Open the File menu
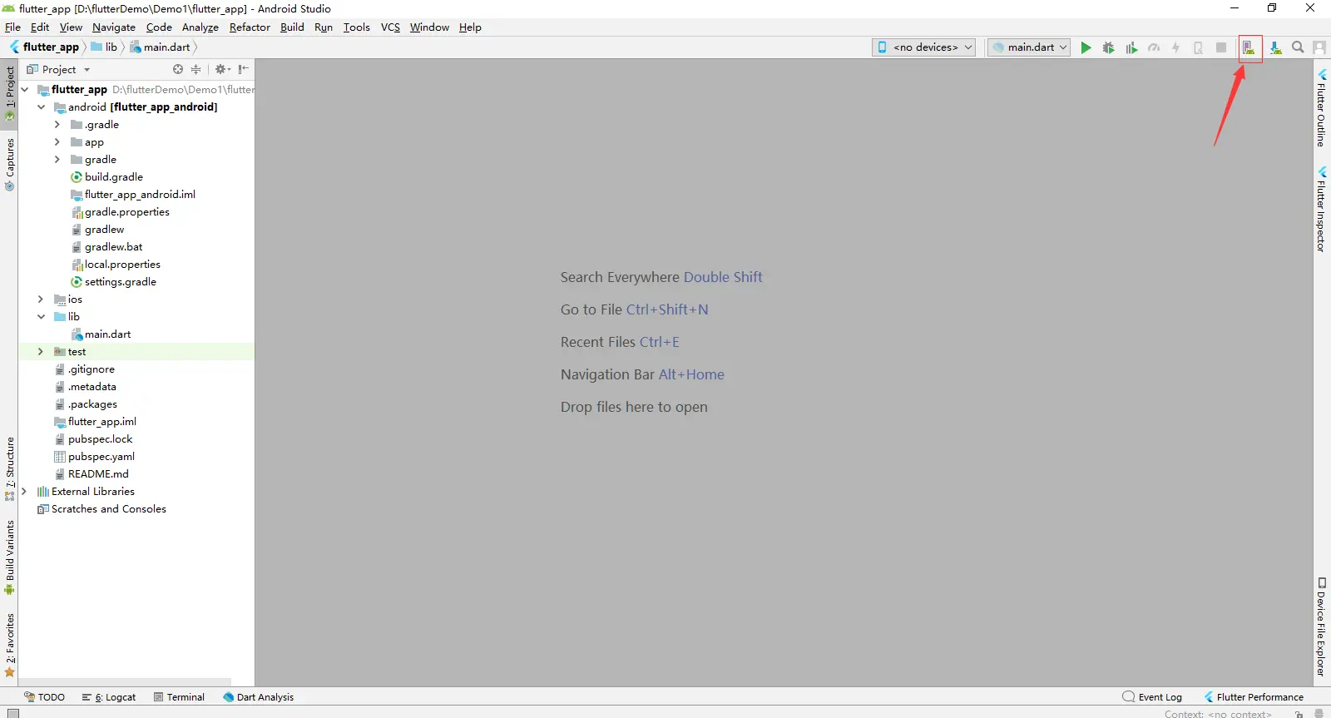Viewport: 1331px width, 718px height. click(12, 27)
